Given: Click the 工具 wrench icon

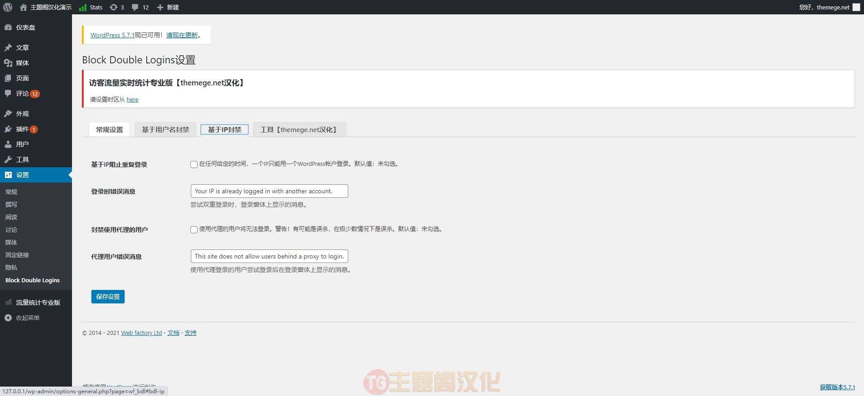Looking at the screenshot, I should (x=8, y=160).
